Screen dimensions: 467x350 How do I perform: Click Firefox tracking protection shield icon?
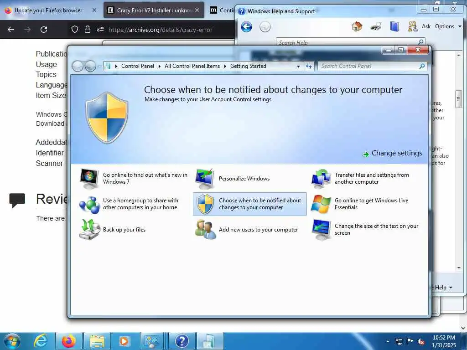(x=75, y=30)
